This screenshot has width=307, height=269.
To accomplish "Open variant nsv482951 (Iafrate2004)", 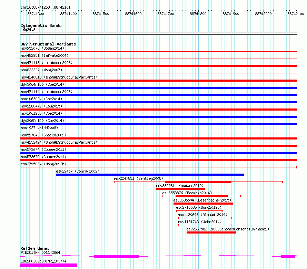I will (44, 55).
